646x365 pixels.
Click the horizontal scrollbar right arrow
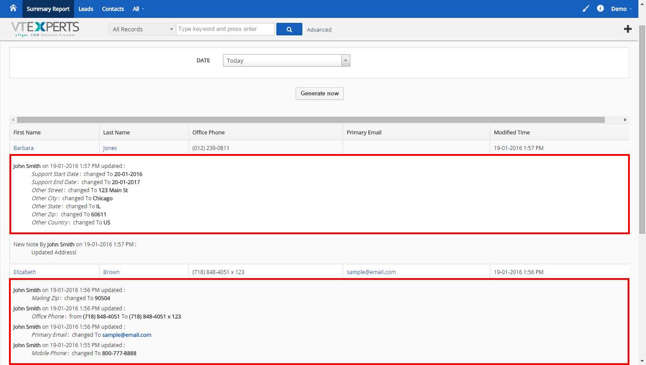pos(625,120)
